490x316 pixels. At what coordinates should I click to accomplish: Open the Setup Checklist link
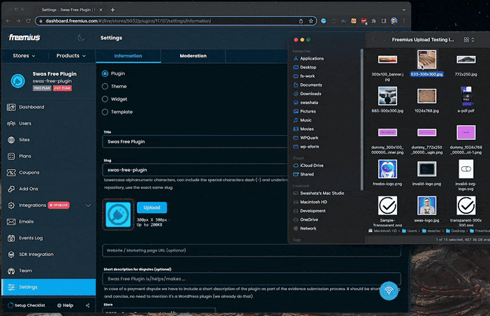coord(27,306)
